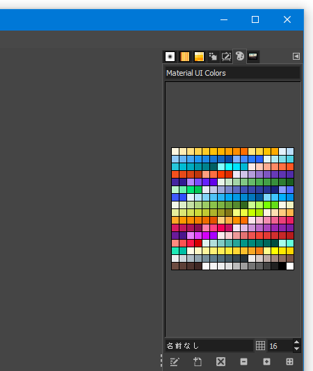Zoom in the palette view
The width and height of the screenshot is (313, 371).
(x=266, y=361)
